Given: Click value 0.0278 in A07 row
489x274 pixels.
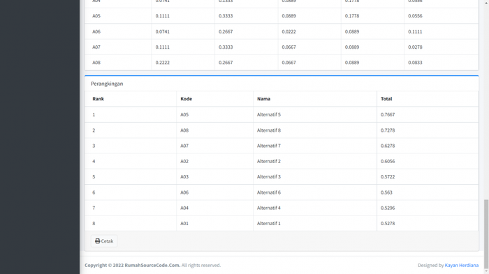Looking at the screenshot, I should point(415,47).
